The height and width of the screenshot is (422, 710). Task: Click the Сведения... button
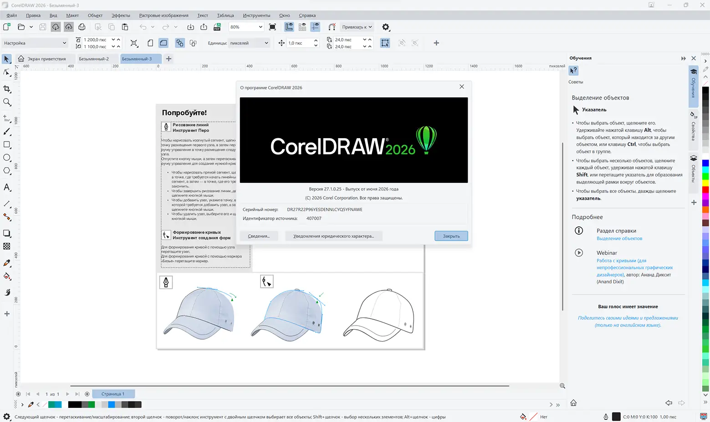[x=259, y=236]
